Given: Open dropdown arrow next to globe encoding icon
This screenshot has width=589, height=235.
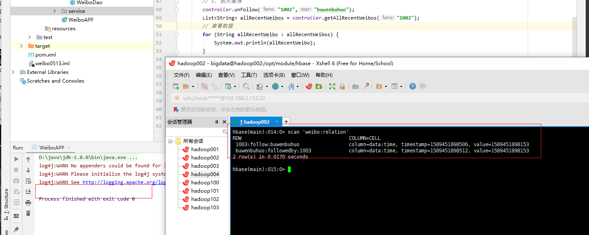Looking at the screenshot, I should pyautogui.click(x=282, y=86).
